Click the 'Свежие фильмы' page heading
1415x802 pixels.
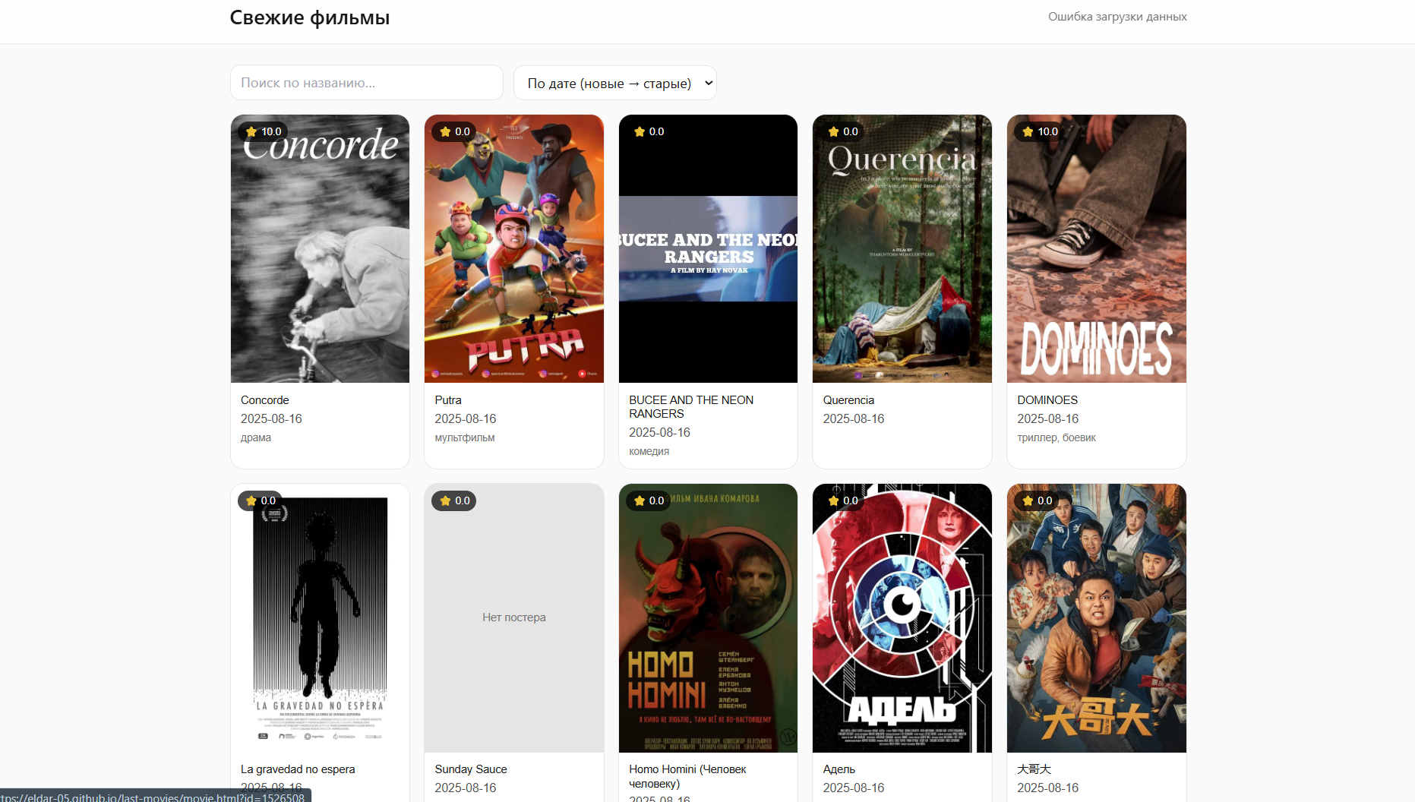point(309,17)
